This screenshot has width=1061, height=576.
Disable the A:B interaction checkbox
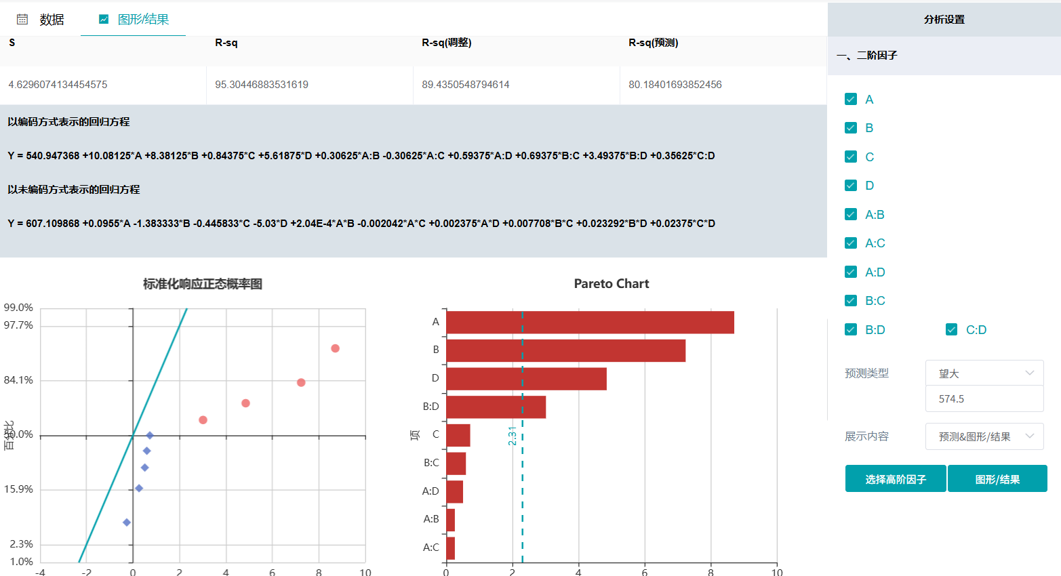851,214
